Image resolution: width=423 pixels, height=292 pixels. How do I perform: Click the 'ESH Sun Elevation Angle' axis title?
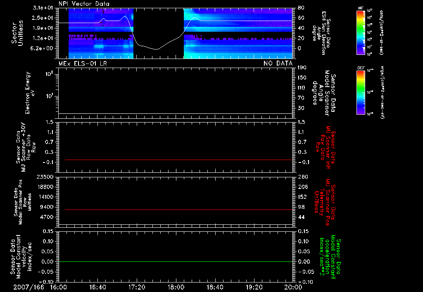321,33
